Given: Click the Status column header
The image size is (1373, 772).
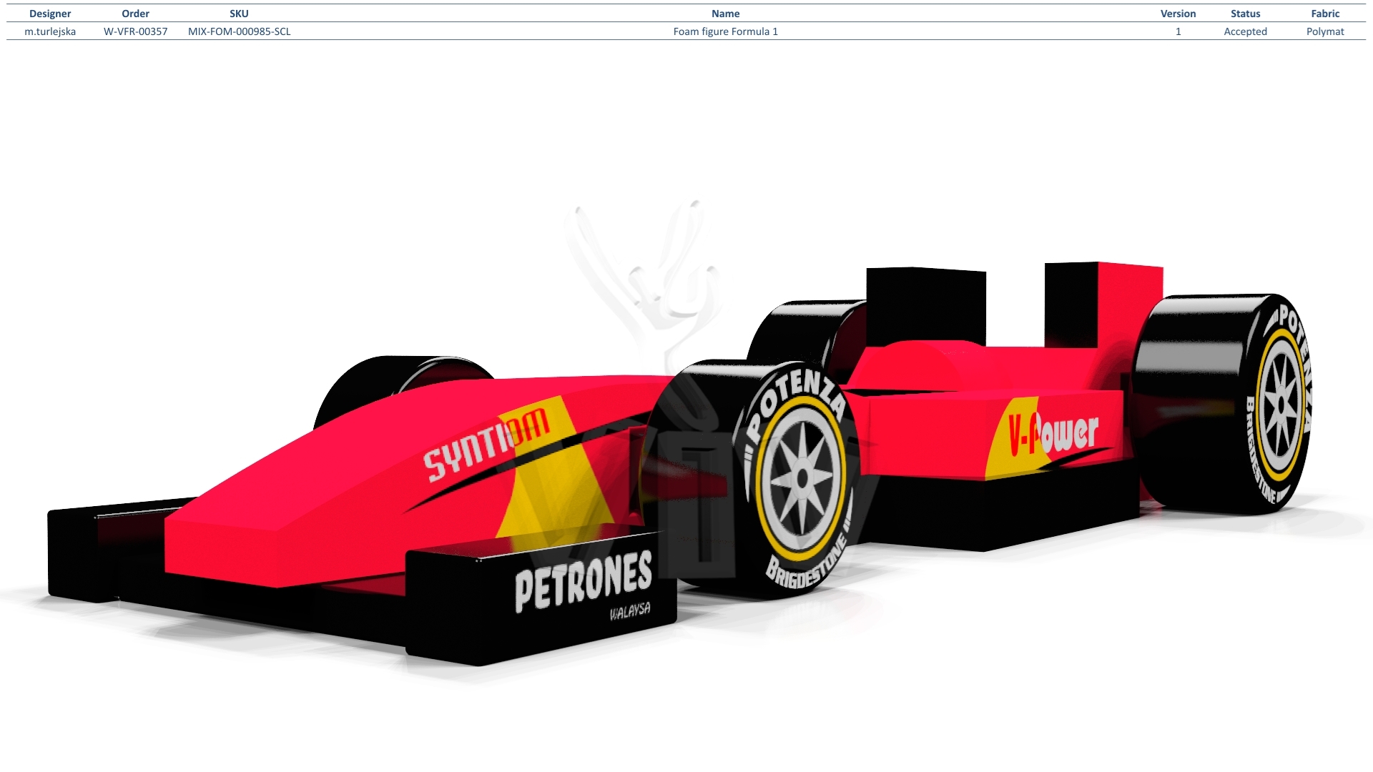Looking at the screenshot, I should coord(1245,14).
